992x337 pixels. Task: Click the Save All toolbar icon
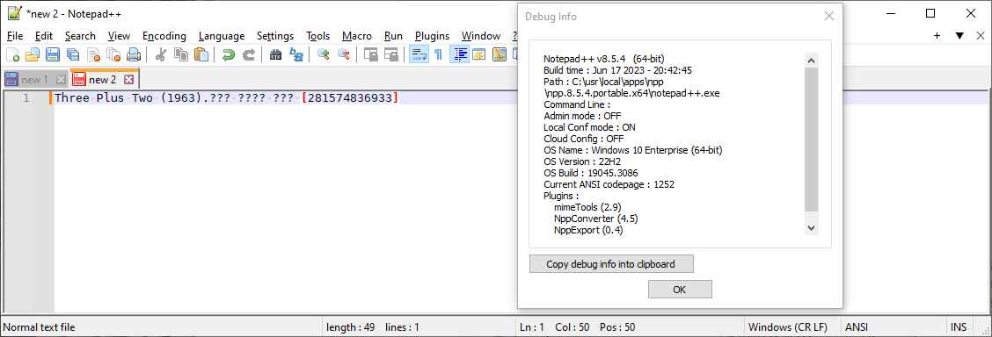pyautogui.click(x=73, y=55)
